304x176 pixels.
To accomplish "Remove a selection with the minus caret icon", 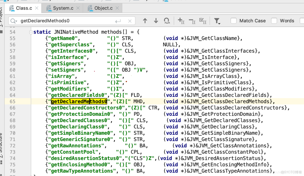I will click(192, 21).
